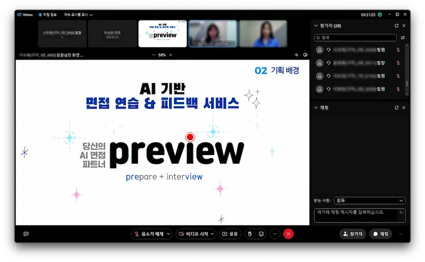Expand audio options arrow beside 음소거 해제

[168, 234]
